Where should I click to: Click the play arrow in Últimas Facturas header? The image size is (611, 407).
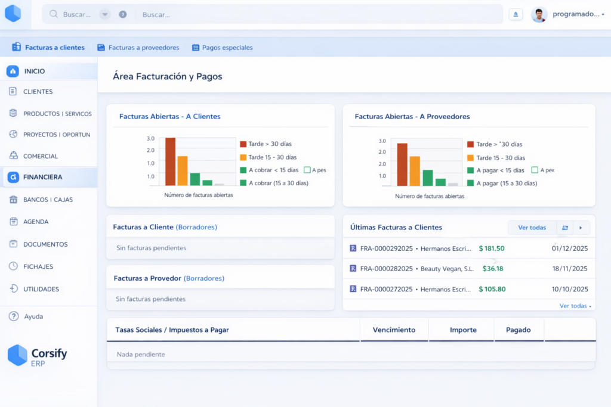(581, 228)
